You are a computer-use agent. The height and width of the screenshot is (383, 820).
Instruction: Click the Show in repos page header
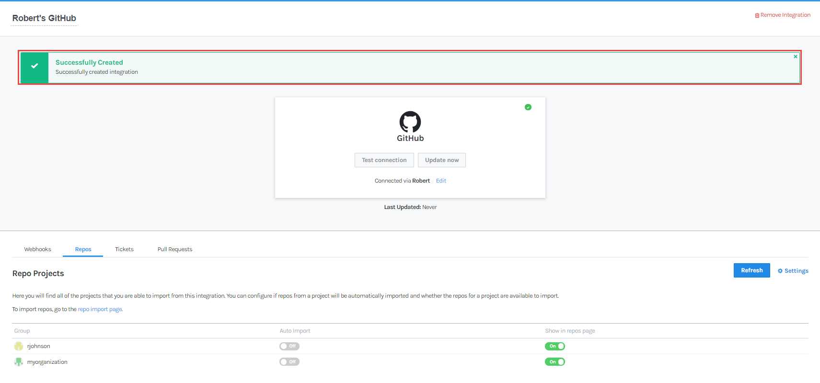point(570,331)
